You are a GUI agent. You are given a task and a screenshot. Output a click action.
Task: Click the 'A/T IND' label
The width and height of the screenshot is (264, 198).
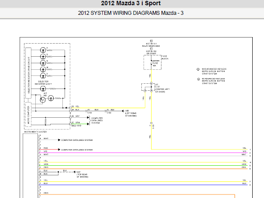[45, 94]
